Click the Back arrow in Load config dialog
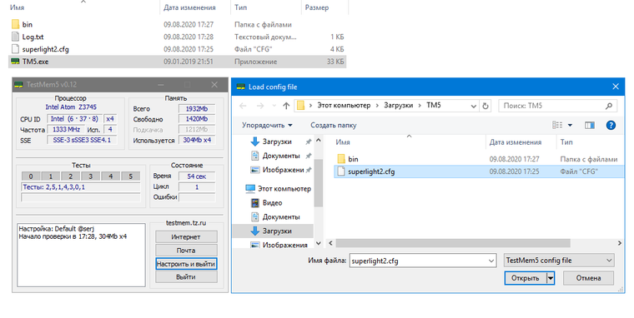Image resolution: width=634 pixels, height=318 pixels. pos(243,106)
